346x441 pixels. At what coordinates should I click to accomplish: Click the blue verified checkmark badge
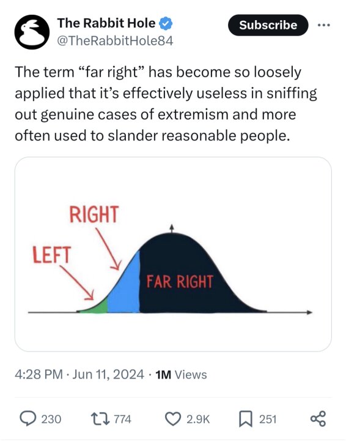166,23
